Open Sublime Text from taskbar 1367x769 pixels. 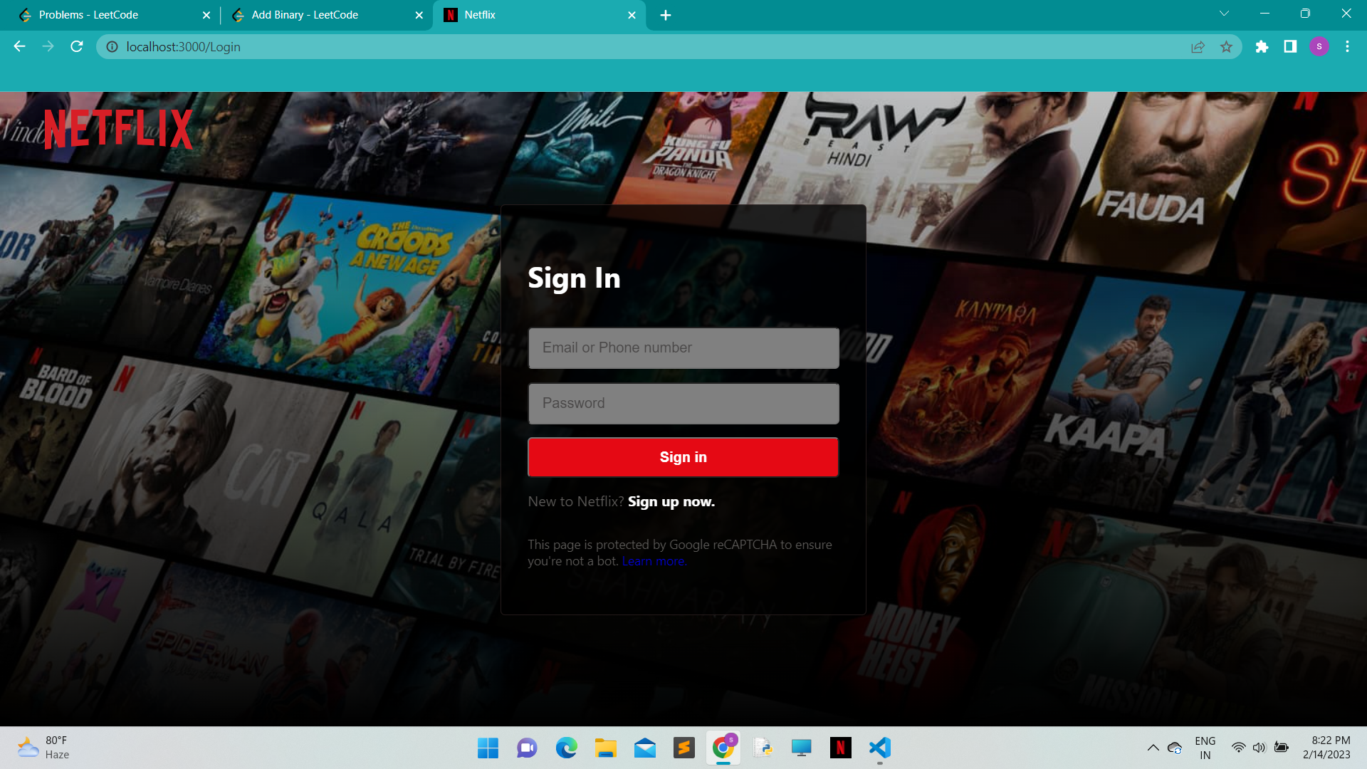pos(683,748)
